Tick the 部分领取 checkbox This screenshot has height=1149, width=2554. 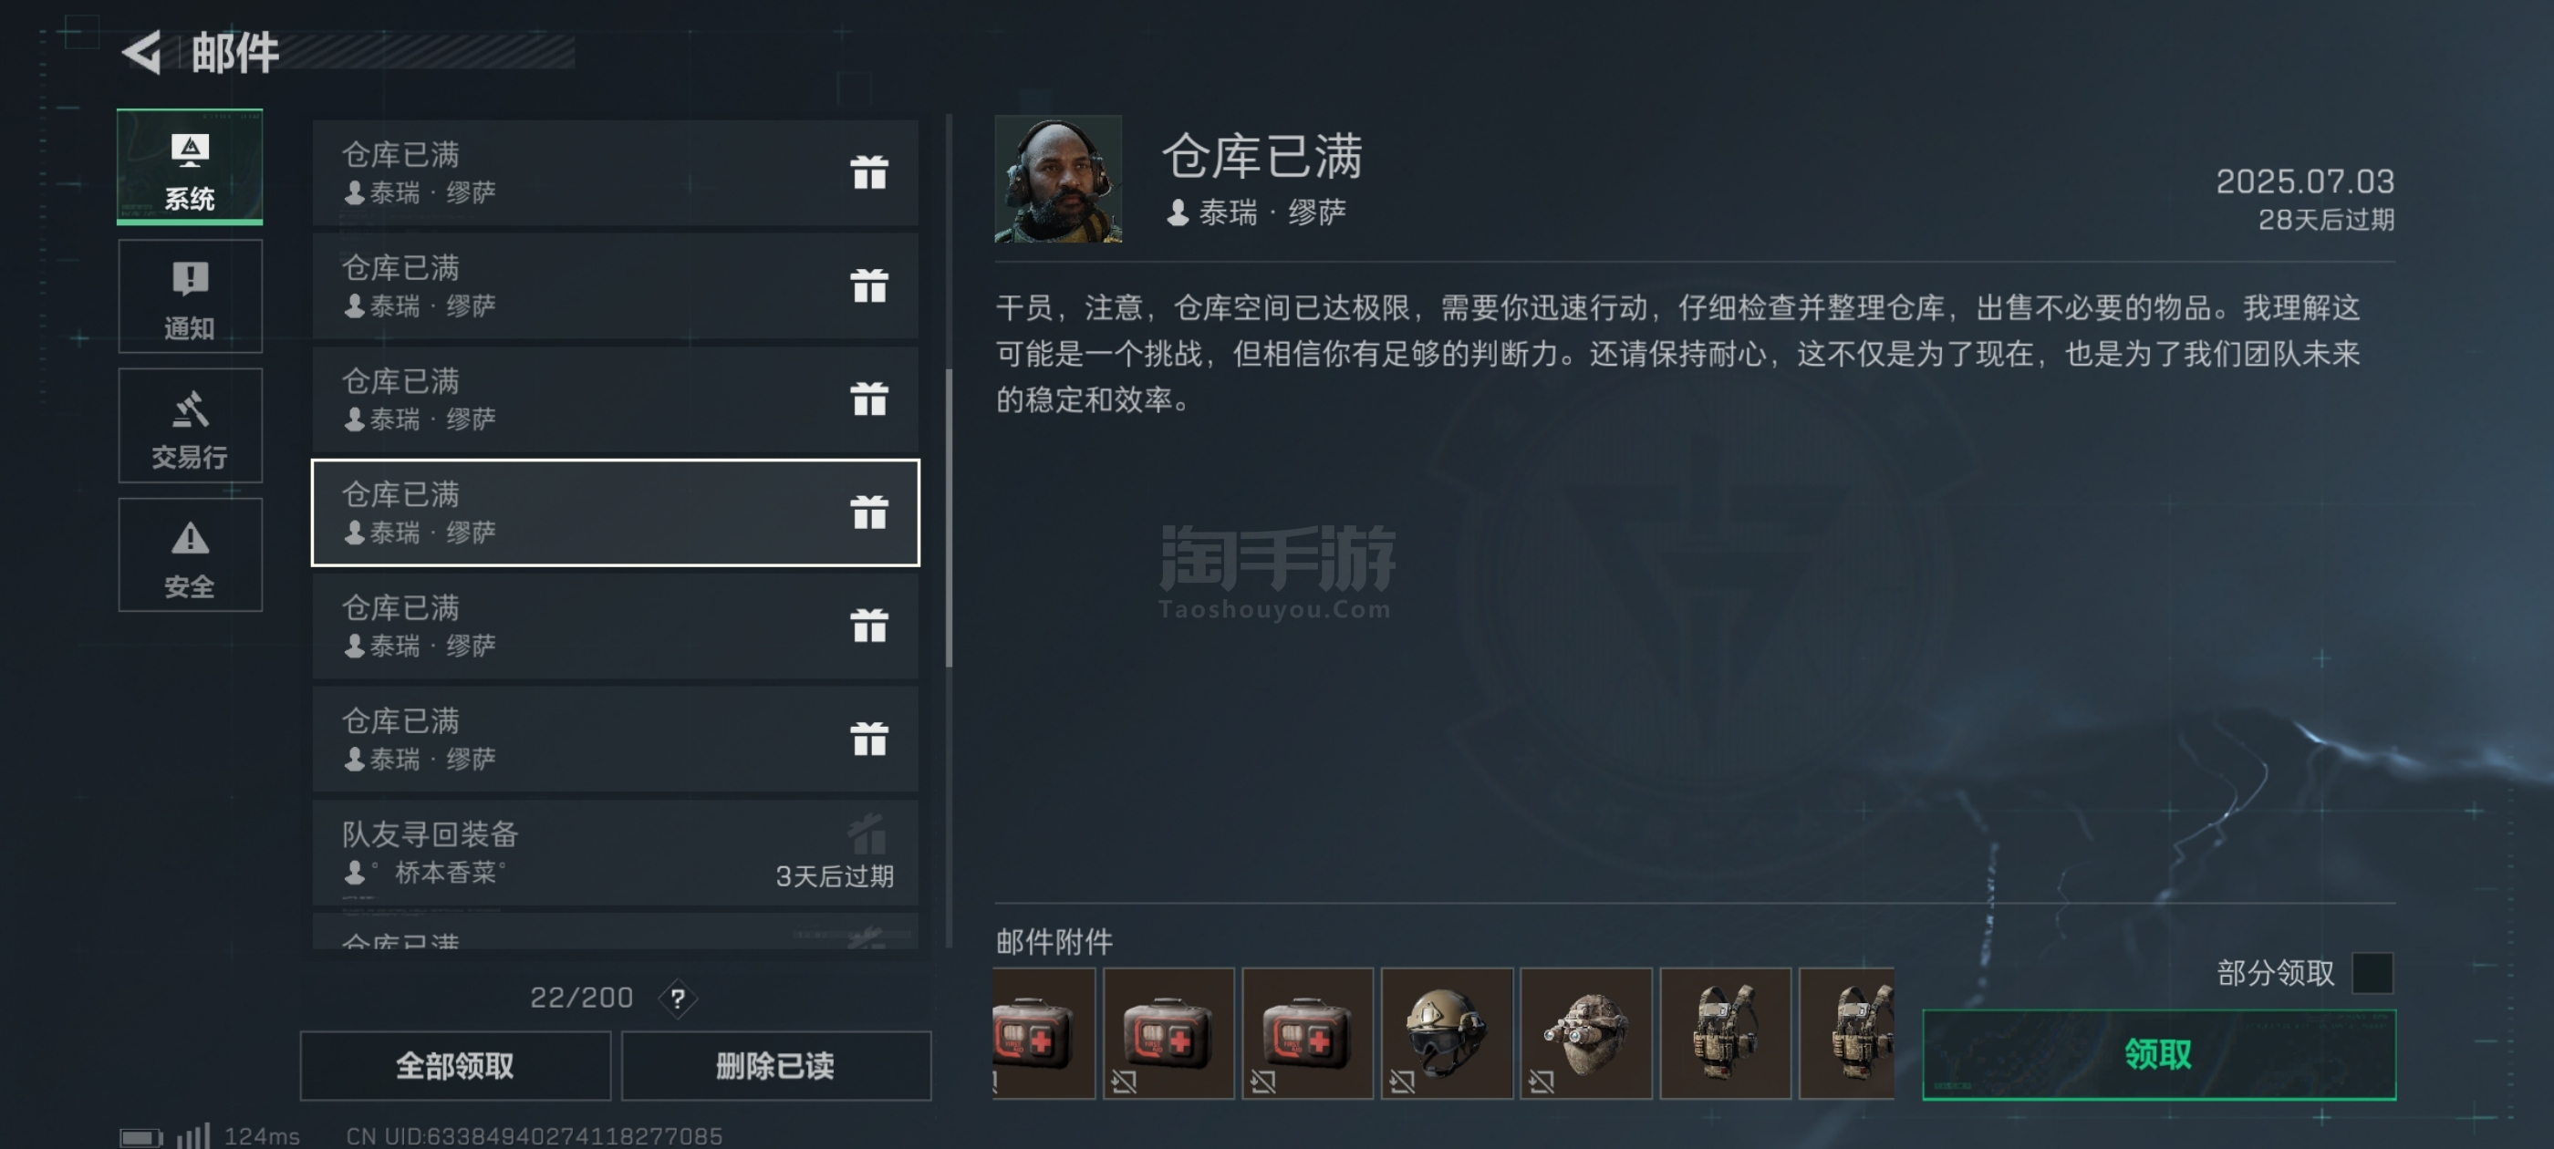coord(2372,971)
